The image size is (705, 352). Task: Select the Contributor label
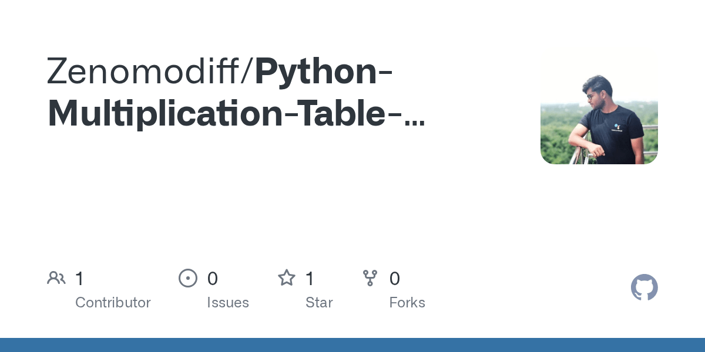tap(113, 303)
